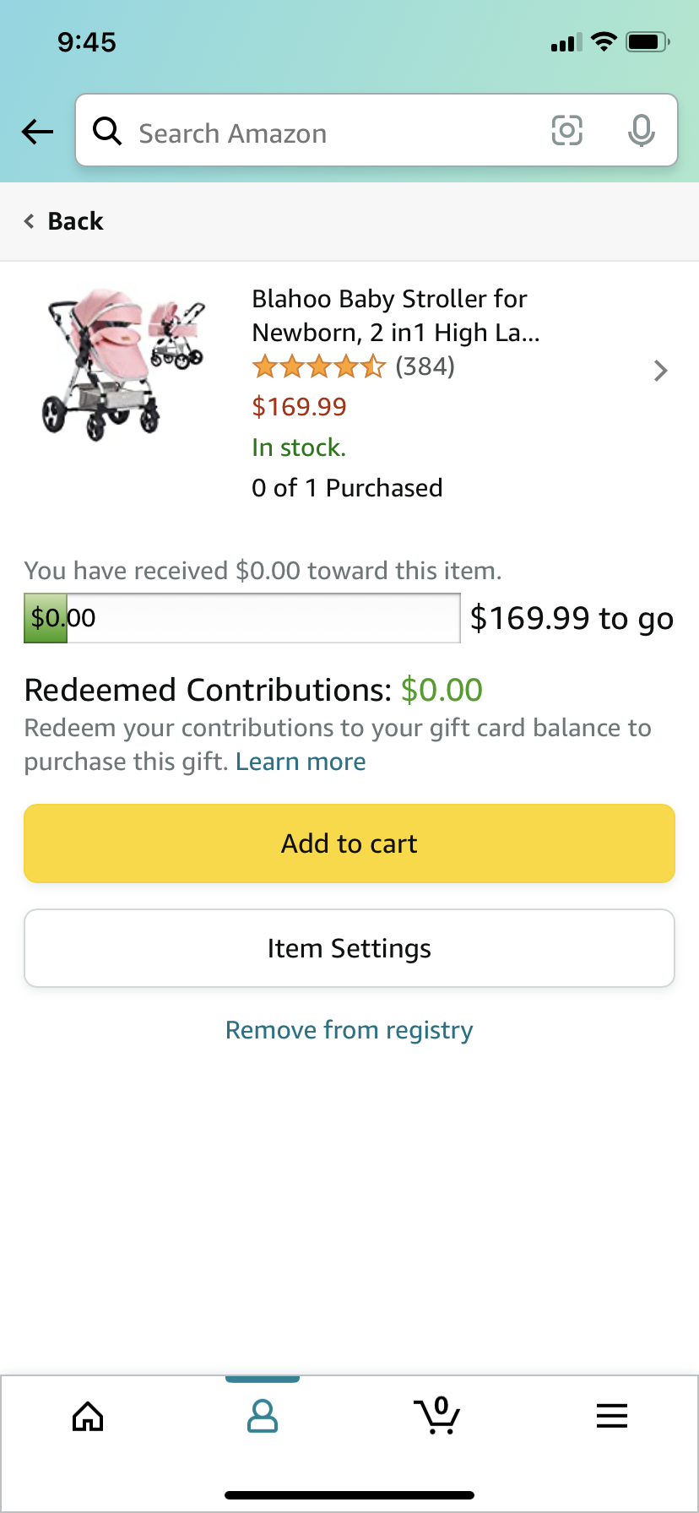Screen dimensions: 699x1513
Task: Open the Learn more link
Action: pyautogui.click(x=301, y=762)
